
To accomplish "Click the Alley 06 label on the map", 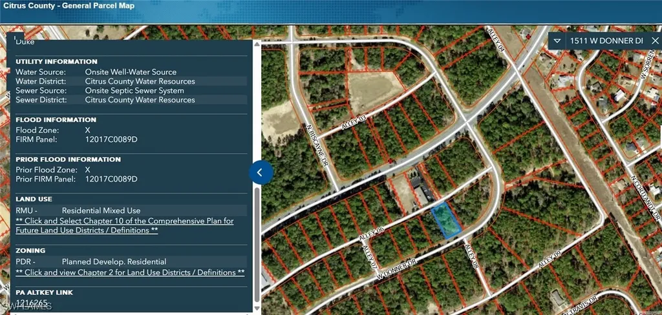I will click(372, 234).
